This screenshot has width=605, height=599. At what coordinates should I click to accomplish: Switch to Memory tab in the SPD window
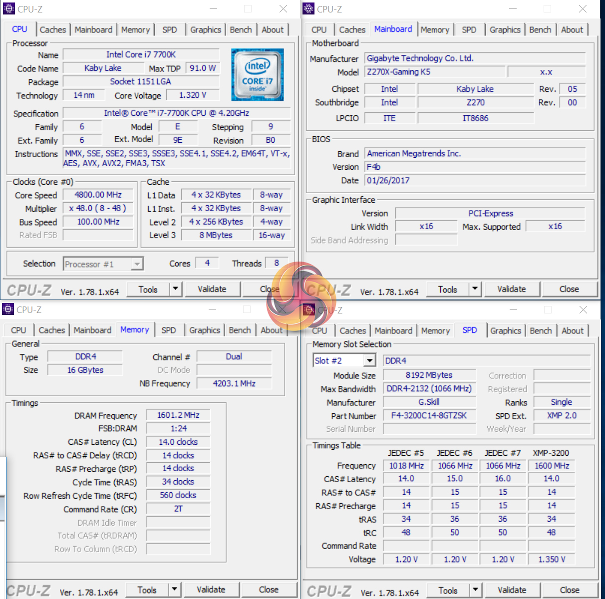pos(435,331)
